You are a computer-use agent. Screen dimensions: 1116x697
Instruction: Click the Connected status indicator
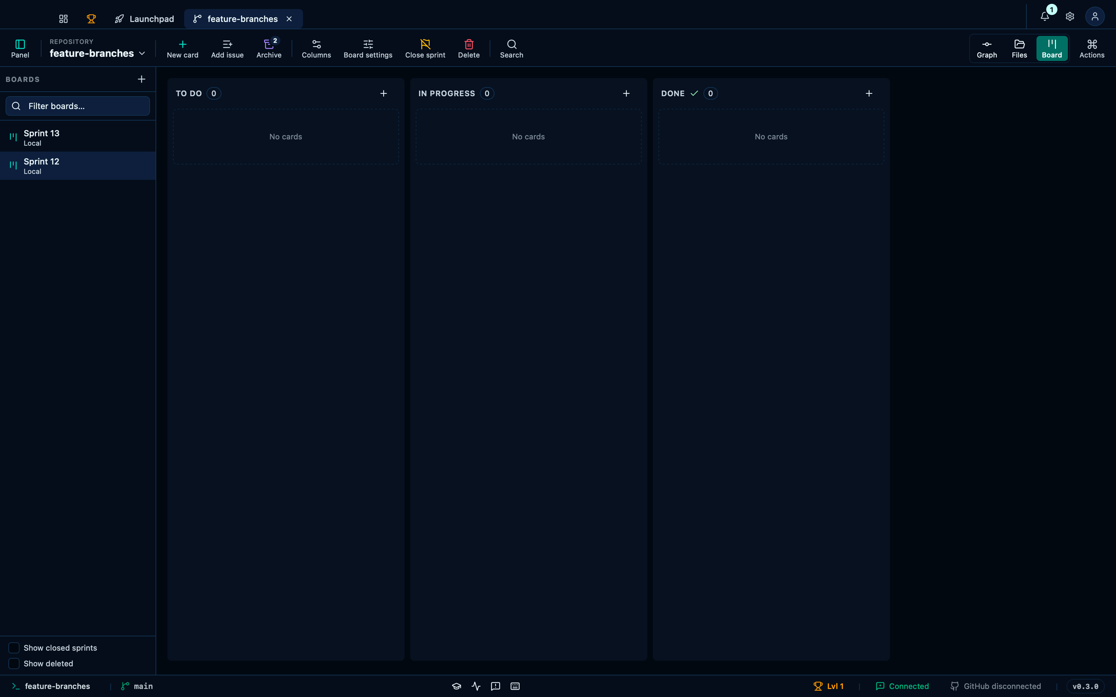coord(902,687)
